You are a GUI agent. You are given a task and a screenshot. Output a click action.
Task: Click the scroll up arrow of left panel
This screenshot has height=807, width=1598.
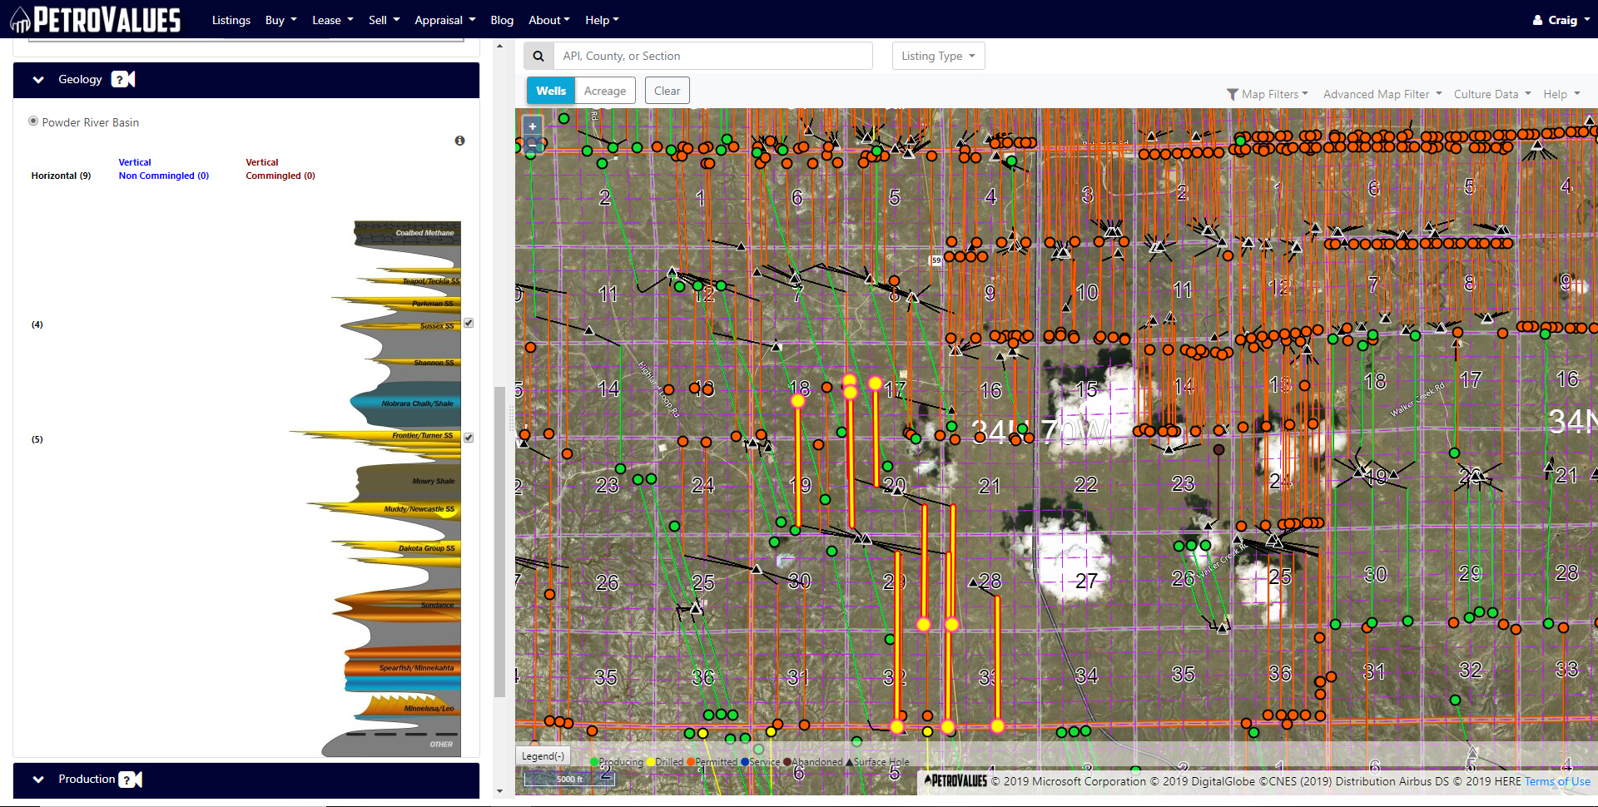click(499, 46)
